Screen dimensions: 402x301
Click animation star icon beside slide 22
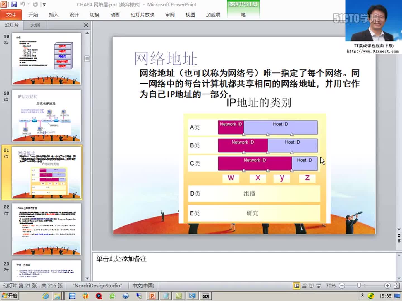pos(6,213)
